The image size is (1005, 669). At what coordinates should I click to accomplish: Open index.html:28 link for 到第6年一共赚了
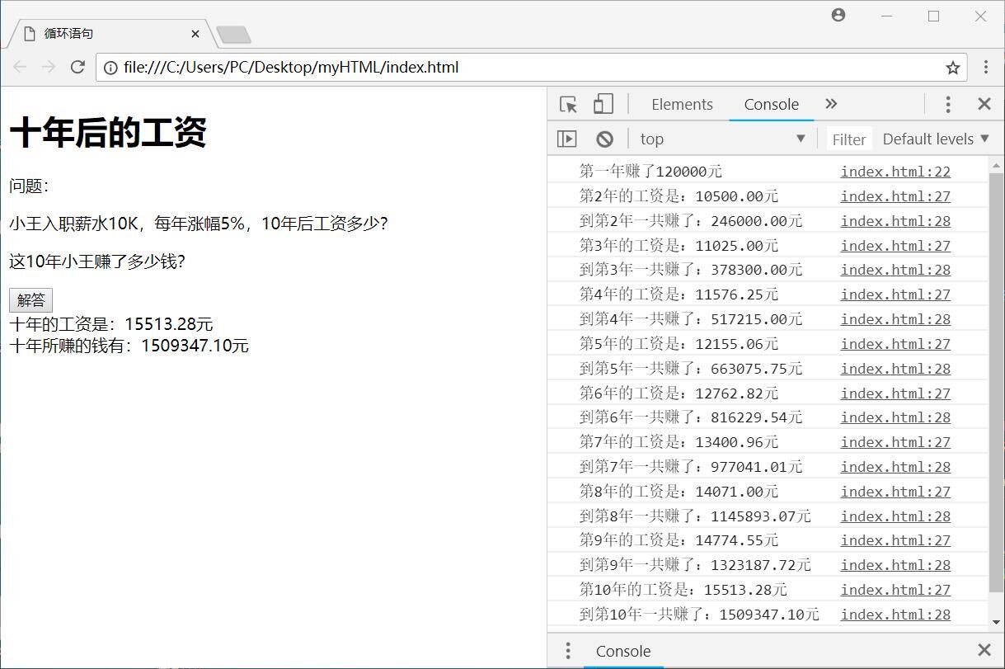pos(895,417)
